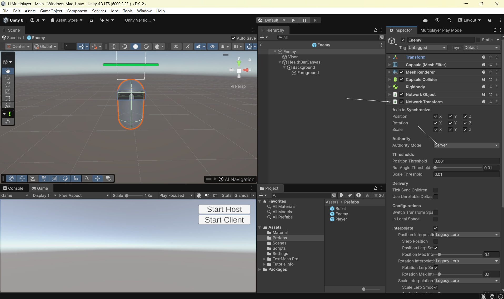
Task: Adjust the Game view Scale slider
Action: 127,196
